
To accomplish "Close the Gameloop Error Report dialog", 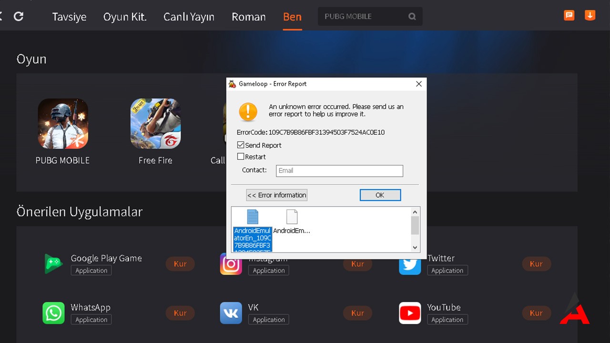I will (419, 84).
